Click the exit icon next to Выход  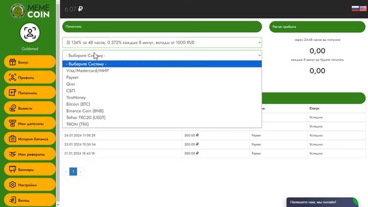pos(13,200)
